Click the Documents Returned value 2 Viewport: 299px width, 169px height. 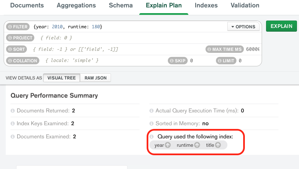point(73,111)
